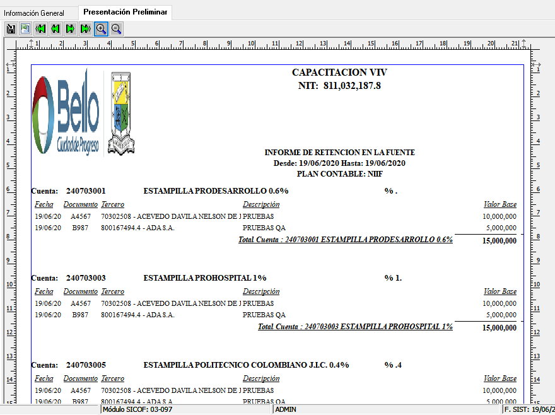
Task: Click the F. SIST date status panel
Action: 528,410
